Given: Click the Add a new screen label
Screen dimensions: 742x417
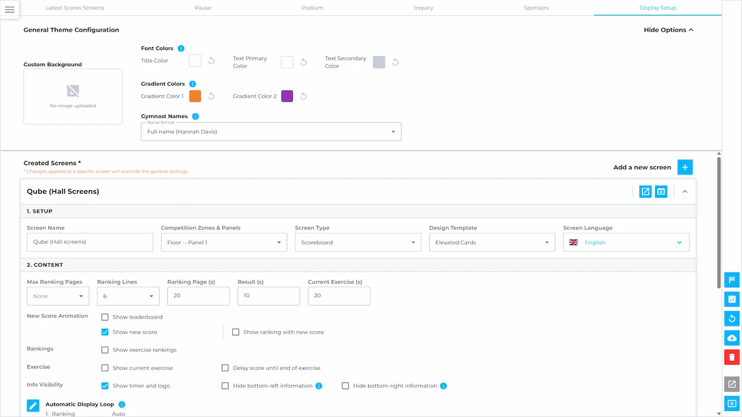Looking at the screenshot, I should coord(642,167).
